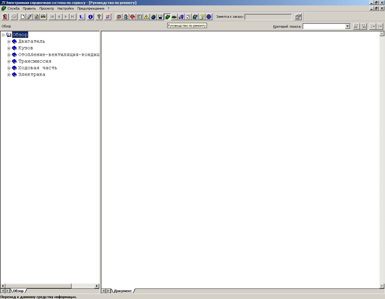Click the previous search result icon
The image size is (385, 299).
(x=373, y=26)
